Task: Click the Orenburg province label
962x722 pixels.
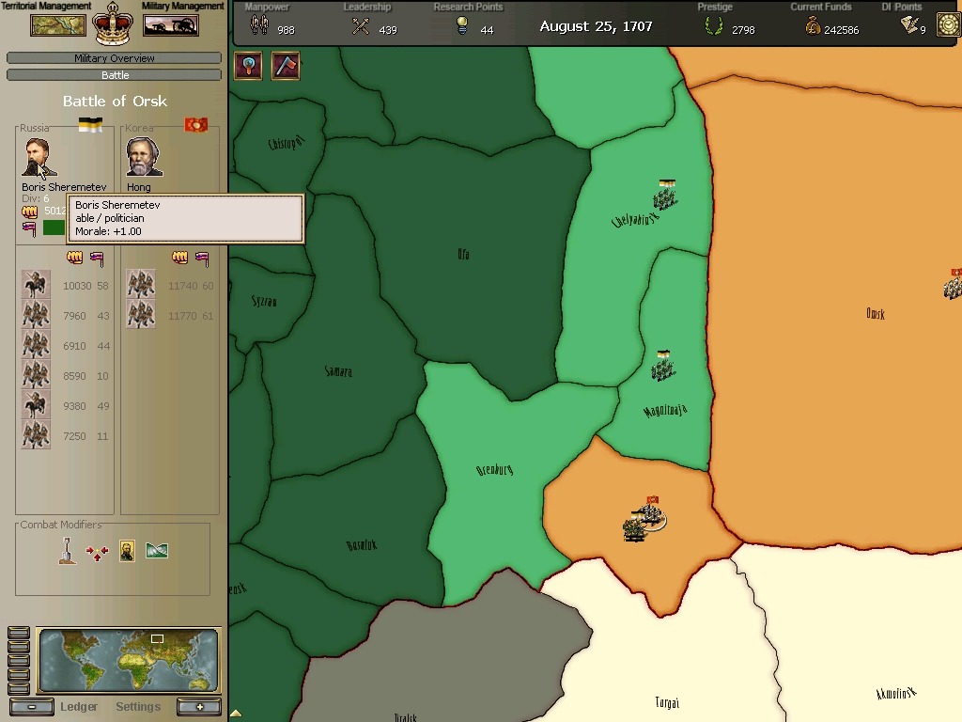Action: pos(494,470)
